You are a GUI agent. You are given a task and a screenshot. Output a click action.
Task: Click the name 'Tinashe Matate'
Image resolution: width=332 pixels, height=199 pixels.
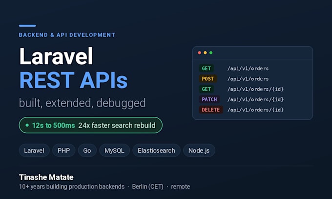tap(46, 177)
